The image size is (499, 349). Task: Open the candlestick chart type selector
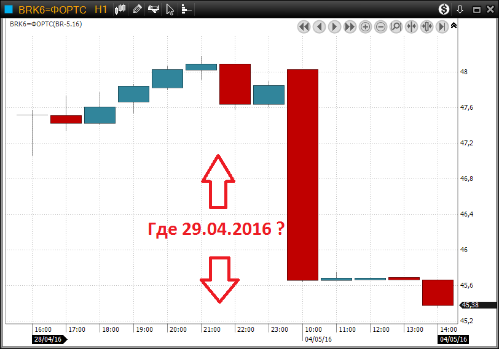120,9
